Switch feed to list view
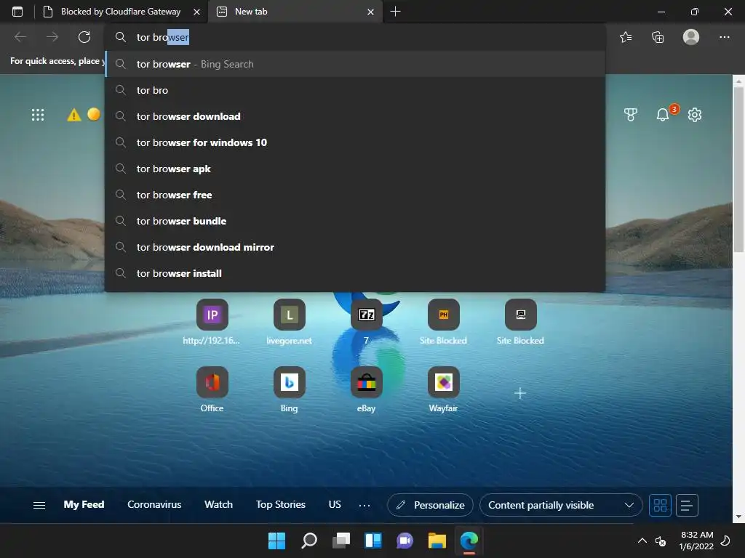 (687, 505)
